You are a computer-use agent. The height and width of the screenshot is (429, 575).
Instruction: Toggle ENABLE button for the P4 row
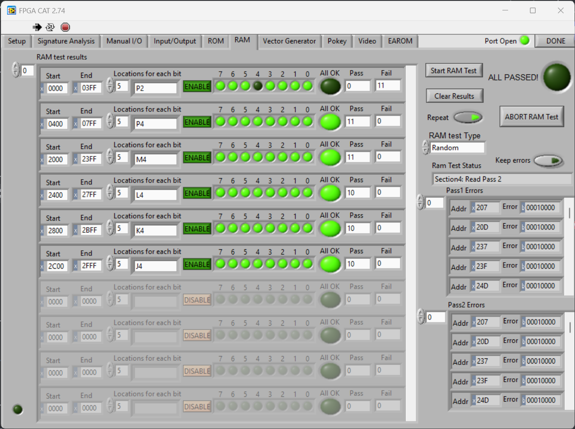(197, 122)
